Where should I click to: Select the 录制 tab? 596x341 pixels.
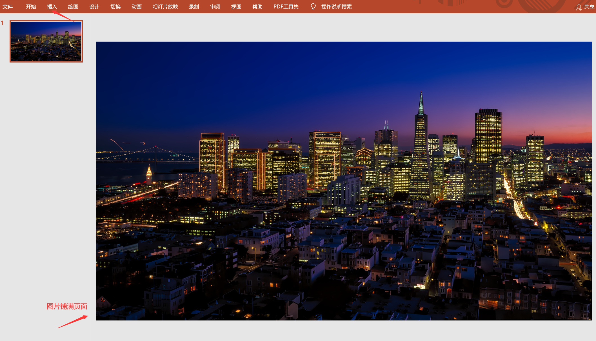point(194,7)
